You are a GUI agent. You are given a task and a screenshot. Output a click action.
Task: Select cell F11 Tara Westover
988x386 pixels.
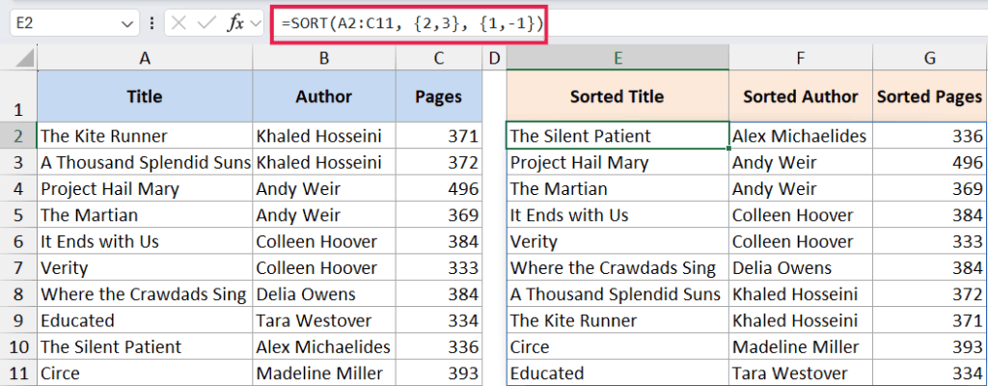click(801, 373)
